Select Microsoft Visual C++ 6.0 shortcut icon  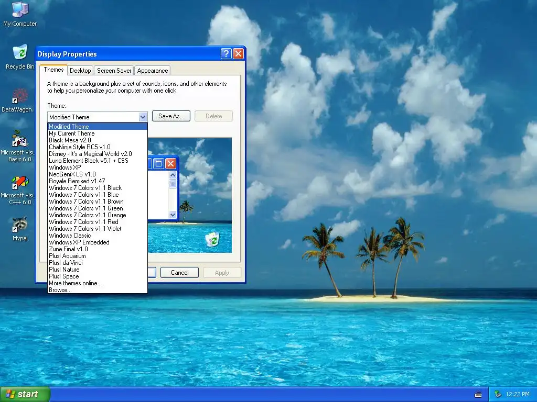[18, 190]
